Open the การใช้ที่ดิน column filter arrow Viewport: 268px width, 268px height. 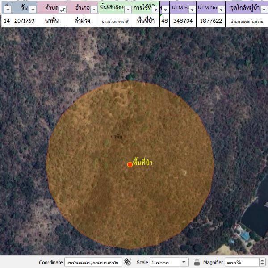[x=155, y=9]
